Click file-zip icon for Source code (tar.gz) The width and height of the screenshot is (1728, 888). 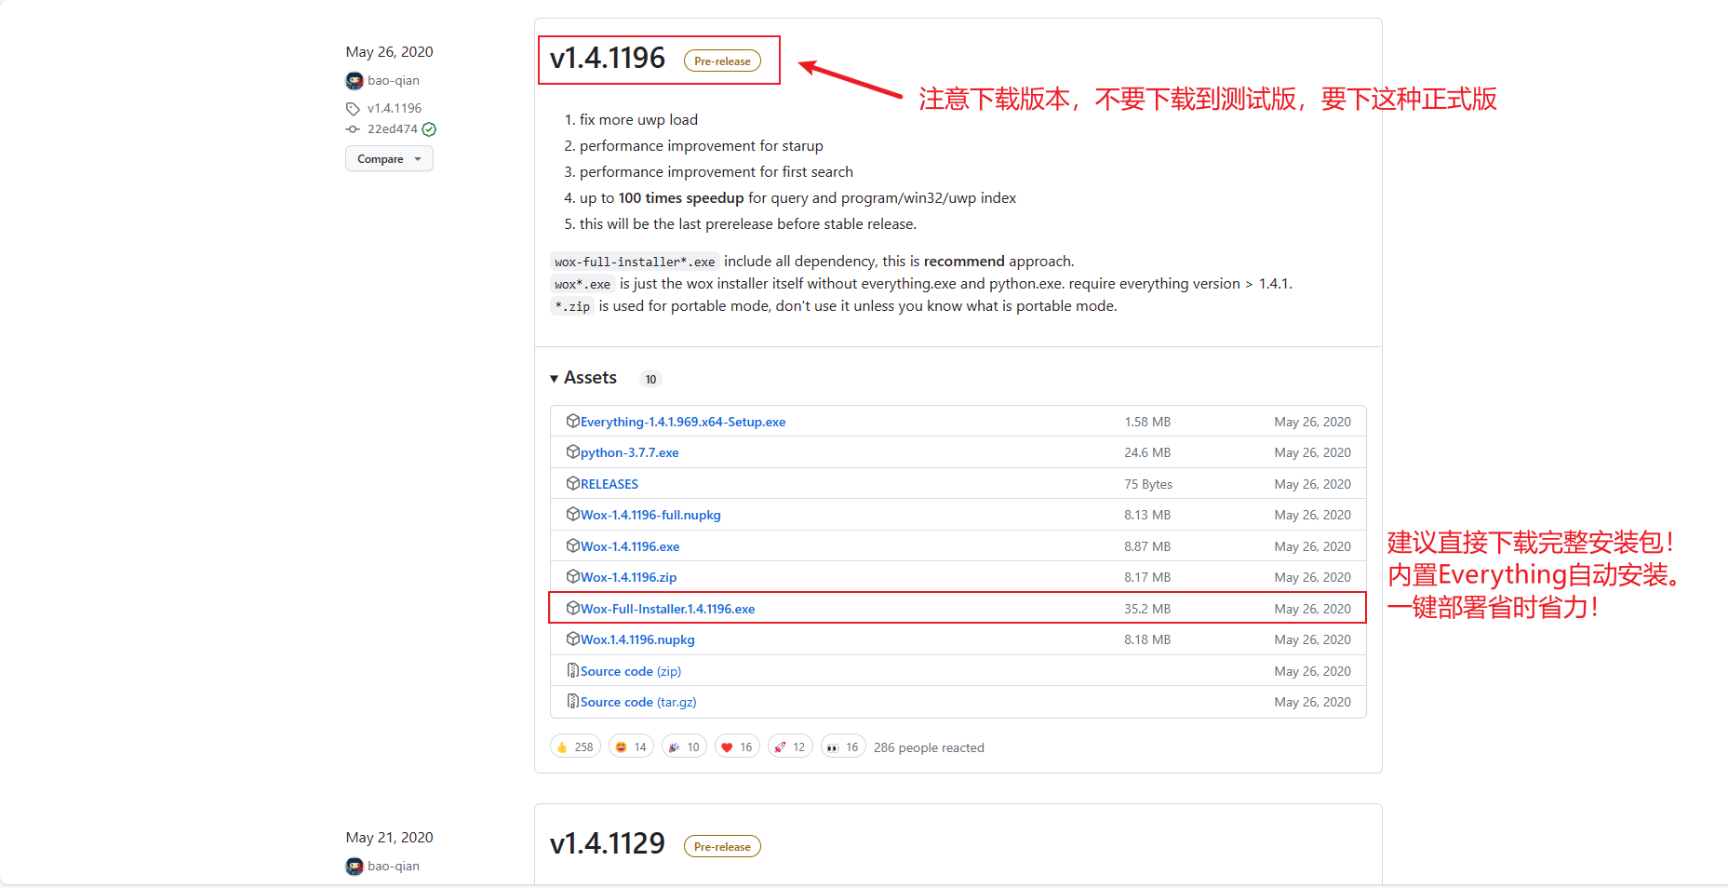pyautogui.click(x=573, y=702)
